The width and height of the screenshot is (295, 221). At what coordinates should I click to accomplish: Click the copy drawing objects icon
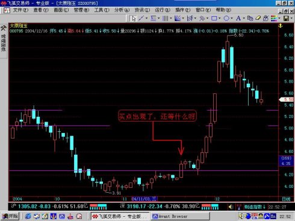tap(250, 18)
